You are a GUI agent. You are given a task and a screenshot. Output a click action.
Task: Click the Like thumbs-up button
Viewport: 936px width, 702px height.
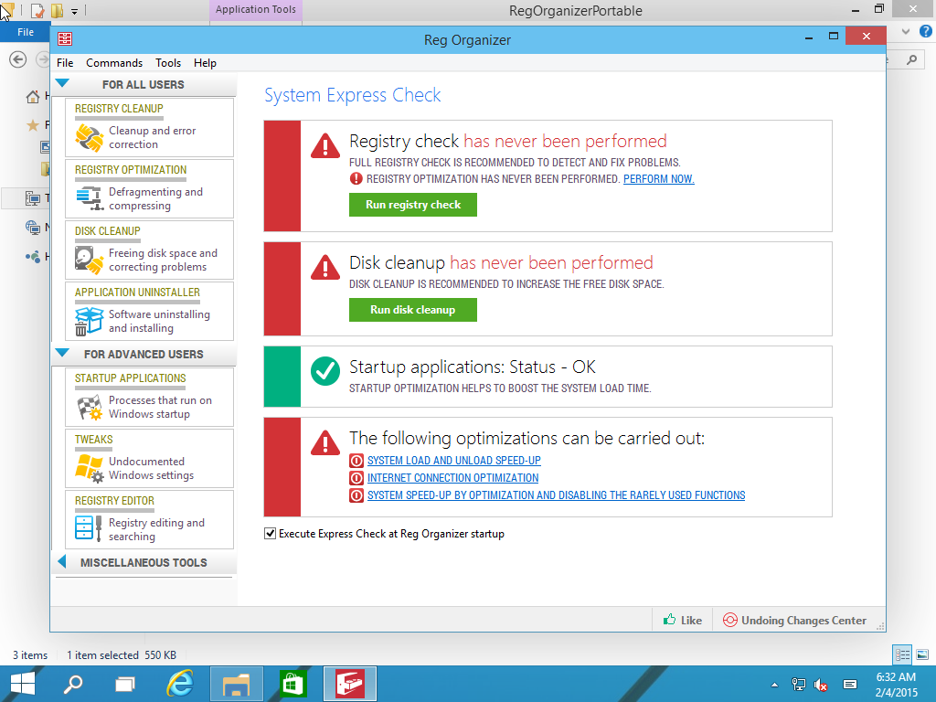pos(682,620)
